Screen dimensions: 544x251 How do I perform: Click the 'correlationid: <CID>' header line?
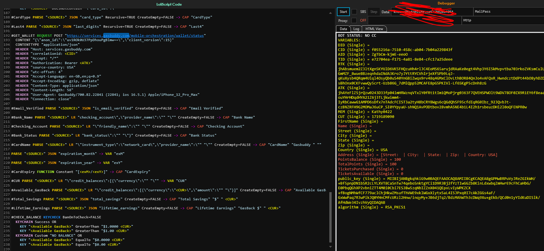point(46,54)
